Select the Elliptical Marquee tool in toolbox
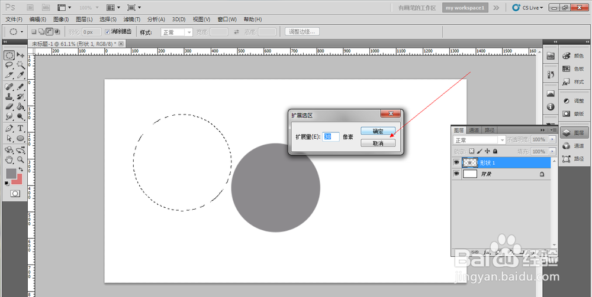 coord(10,56)
